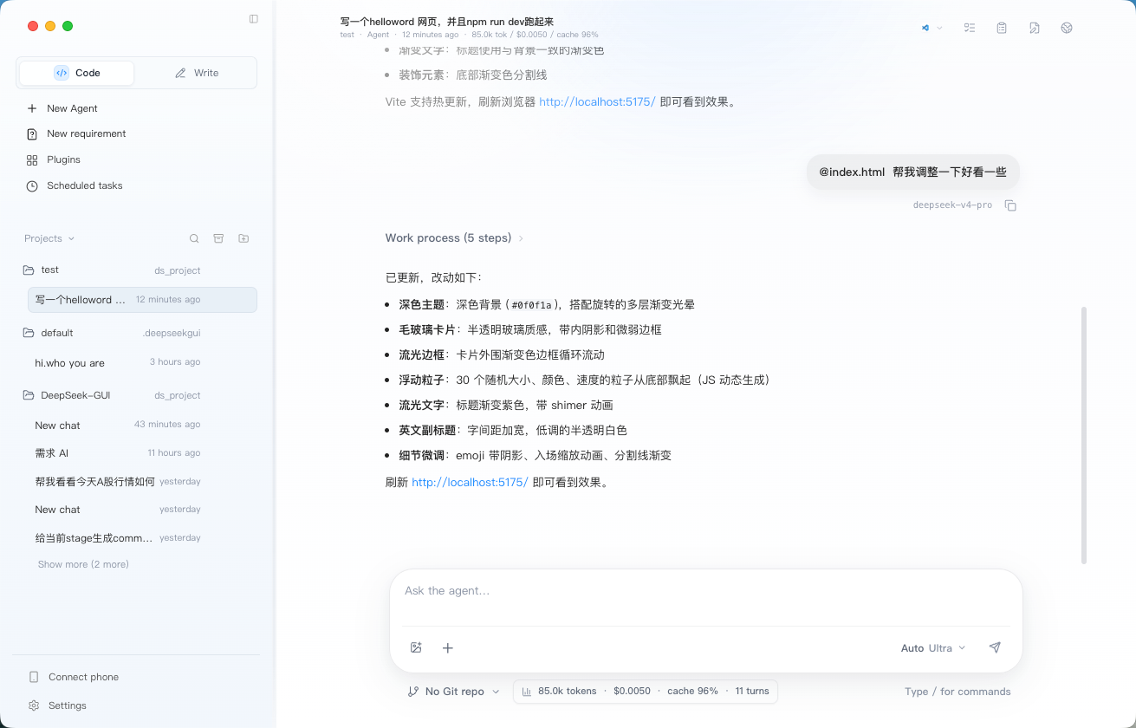Expand the Projects dropdown

coord(49,238)
